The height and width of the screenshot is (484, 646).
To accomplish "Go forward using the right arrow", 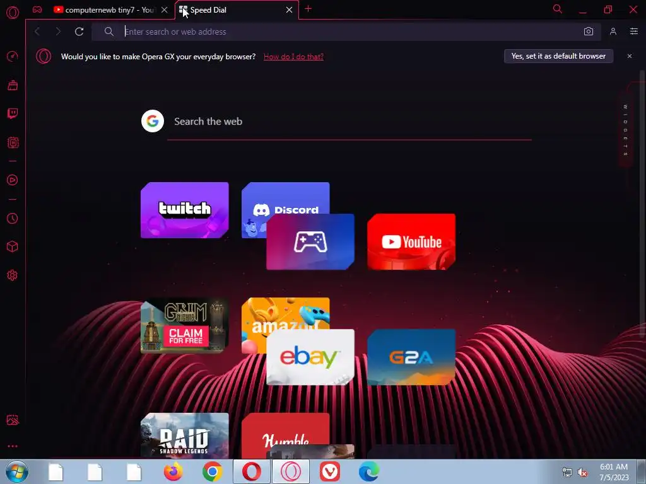I will 58,32.
